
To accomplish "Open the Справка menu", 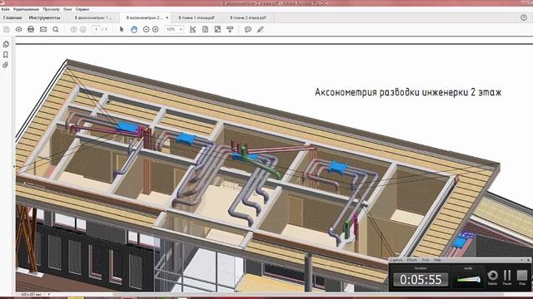I will pos(82,9).
